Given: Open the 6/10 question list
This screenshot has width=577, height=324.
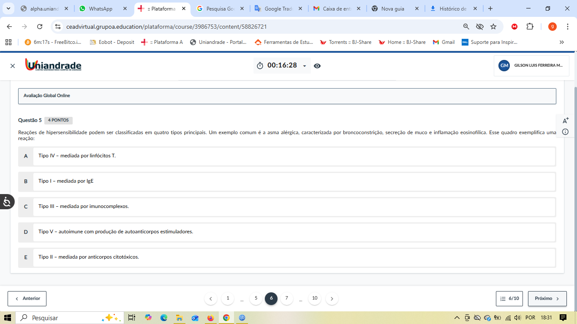Looking at the screenshot, I should [x=510, y=299].
